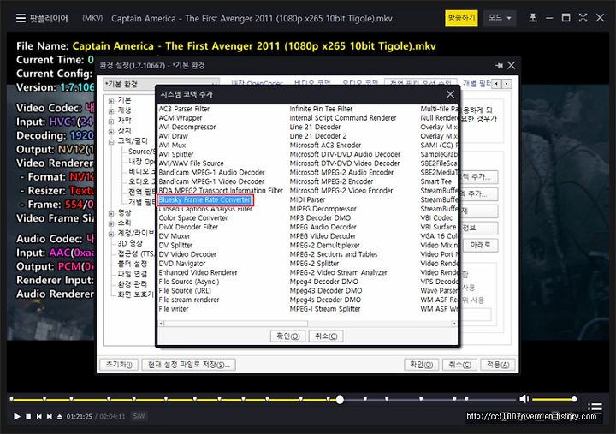Select Bandicam MPEG-1 Audio Decoder

tap(211, 172)
